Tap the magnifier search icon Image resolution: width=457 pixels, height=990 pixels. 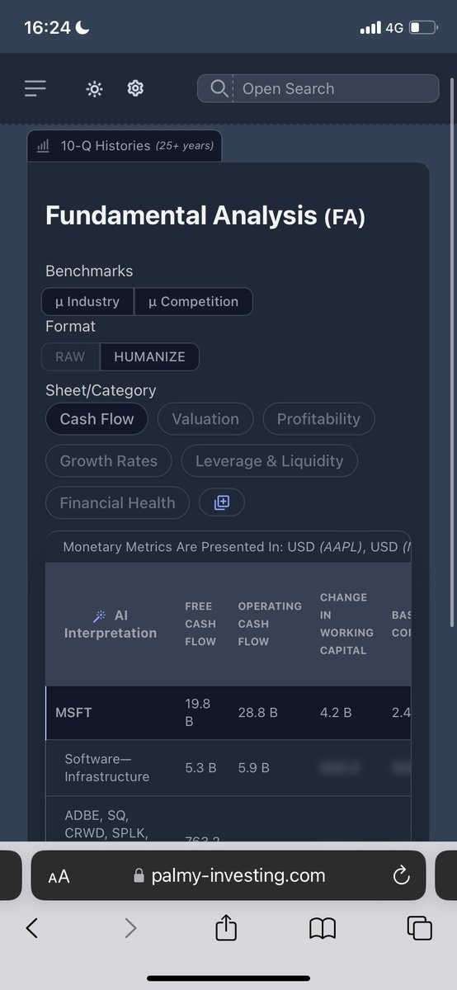coord(219,88)
